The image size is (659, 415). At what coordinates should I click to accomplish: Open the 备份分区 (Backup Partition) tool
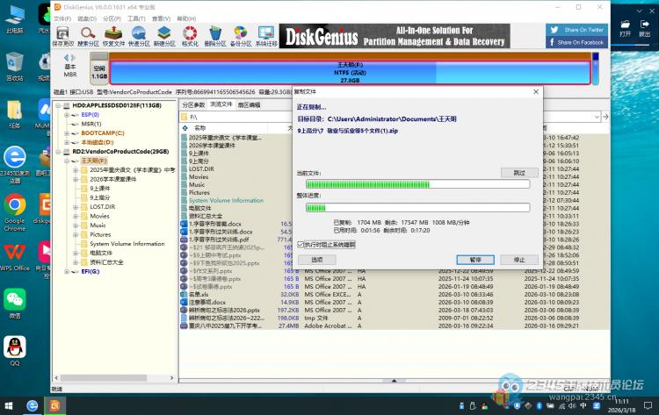(x=240, y=34)
